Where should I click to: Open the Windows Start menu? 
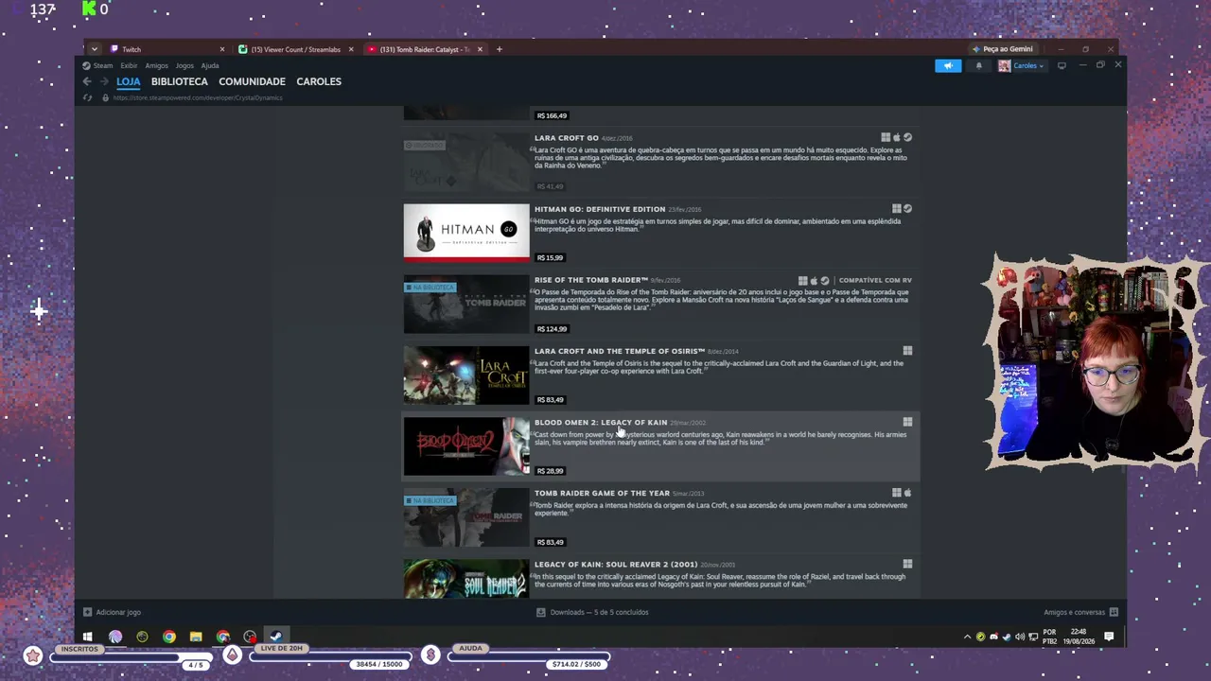click(x=87, y=637)
